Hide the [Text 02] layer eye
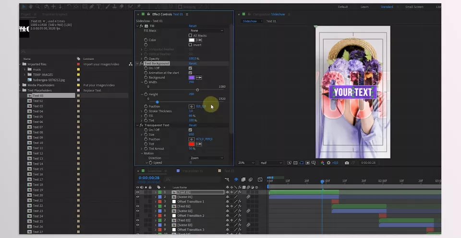The width and height of the screenshot is (461, 238). [x=138, y=206]
